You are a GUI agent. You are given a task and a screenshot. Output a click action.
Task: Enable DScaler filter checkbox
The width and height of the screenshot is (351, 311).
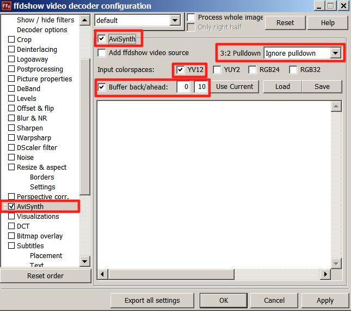(11, 147)
